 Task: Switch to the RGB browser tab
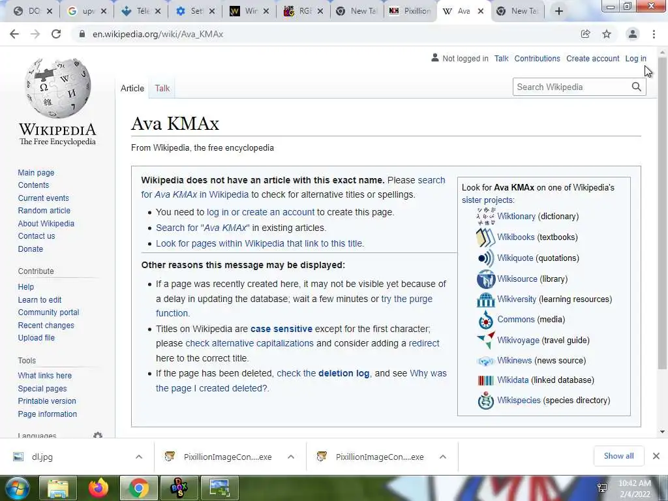click(299, 12)
